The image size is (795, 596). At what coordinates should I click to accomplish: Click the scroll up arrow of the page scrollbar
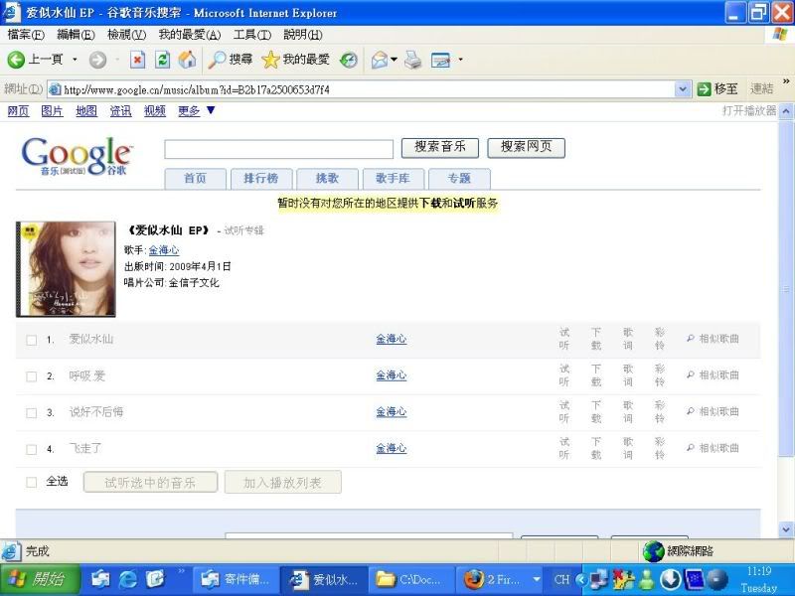coord(786,110)
